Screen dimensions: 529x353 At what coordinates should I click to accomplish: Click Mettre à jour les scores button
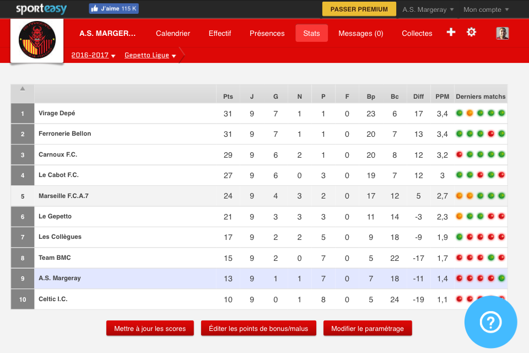tap(150, 328)
